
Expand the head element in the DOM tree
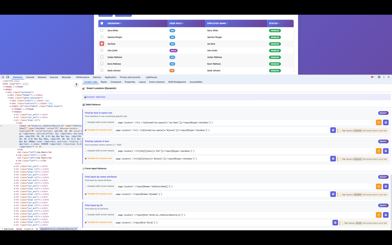(x=5, y=86)
